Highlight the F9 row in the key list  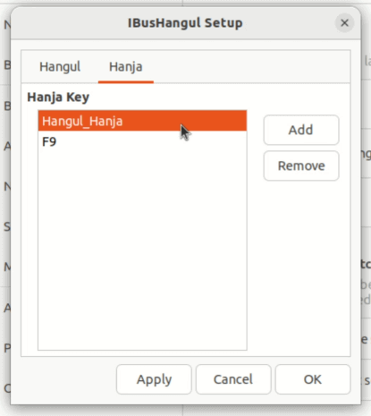pos(142,141)
